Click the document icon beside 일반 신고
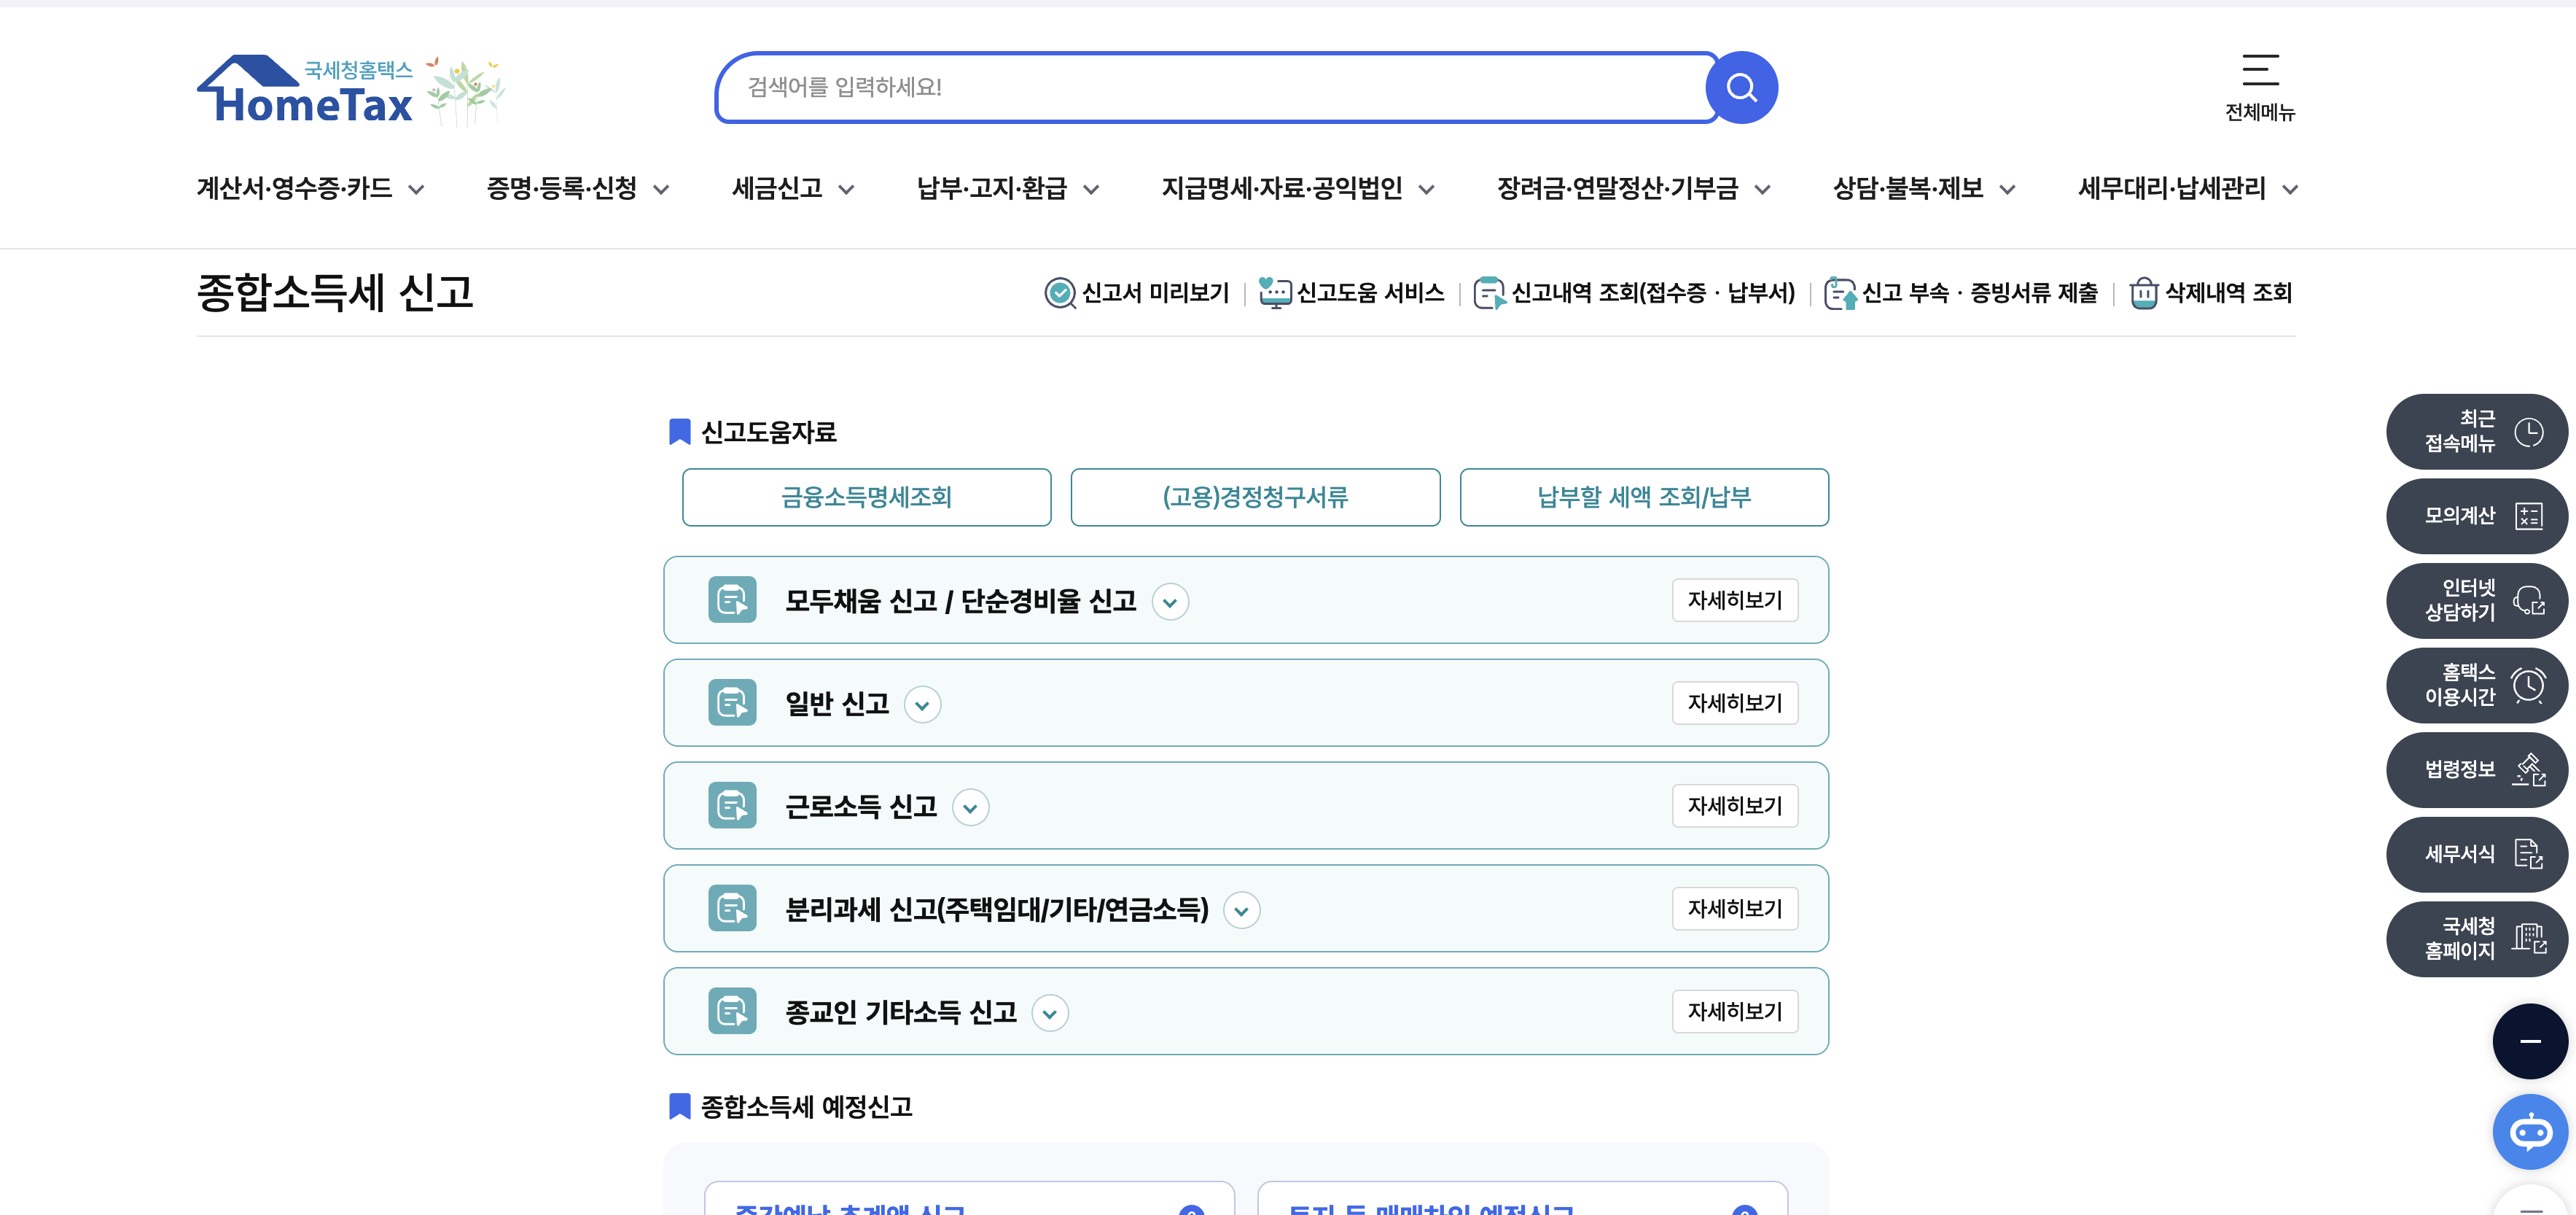The height and width of the screenshot is (1215, 2576). click(x=732, y=702)
